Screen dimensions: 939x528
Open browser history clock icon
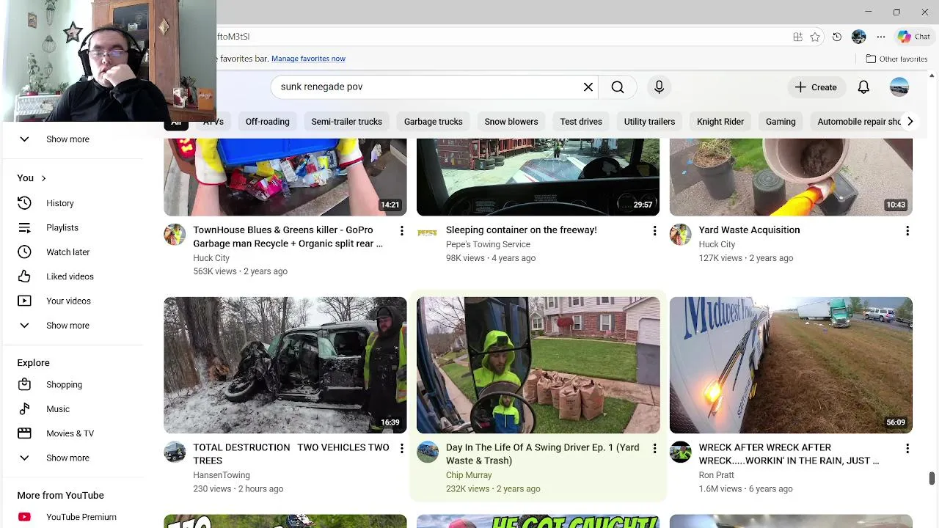point(837,37)
